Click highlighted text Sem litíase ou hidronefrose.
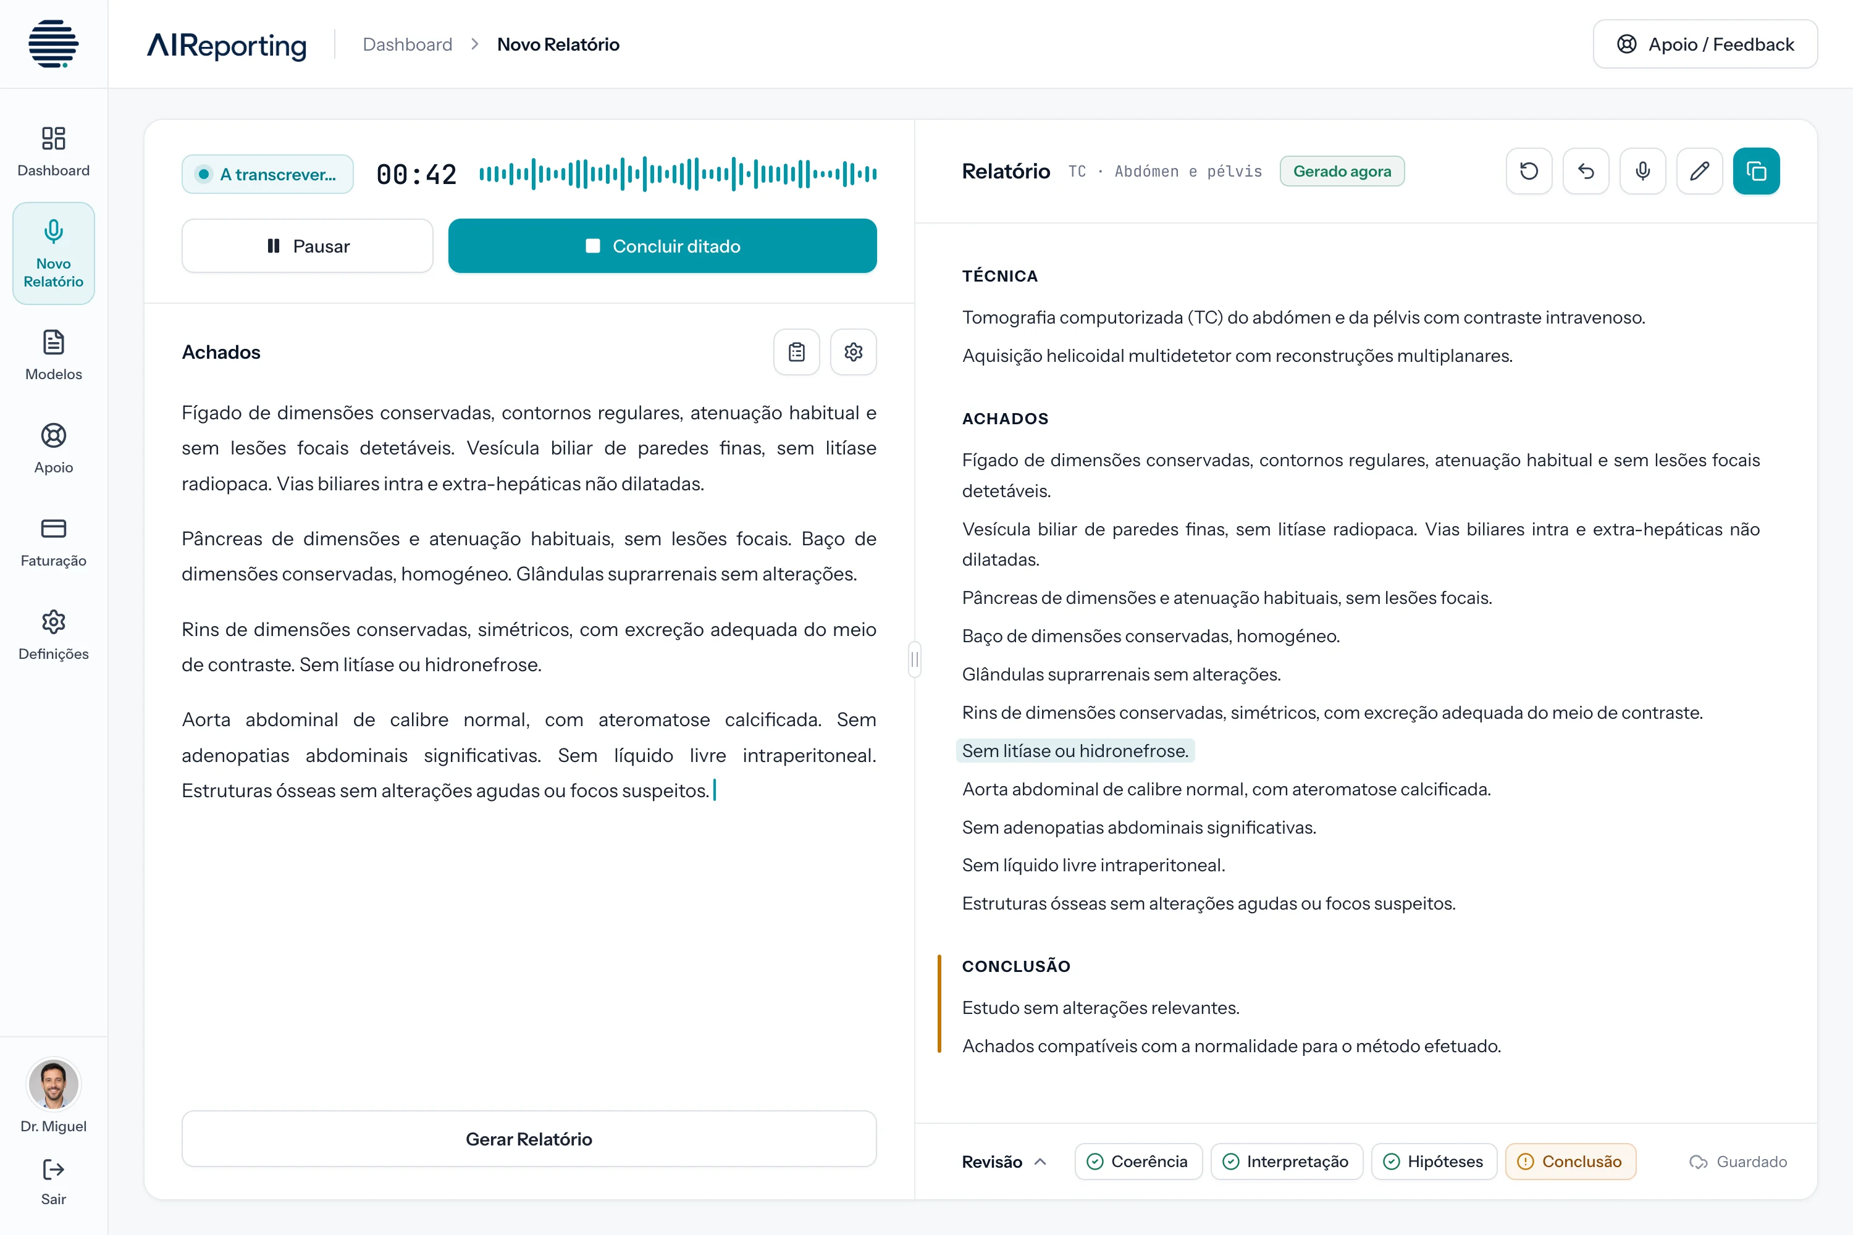This screenshot has height=1235, width=1853. tap(1075, 751)
